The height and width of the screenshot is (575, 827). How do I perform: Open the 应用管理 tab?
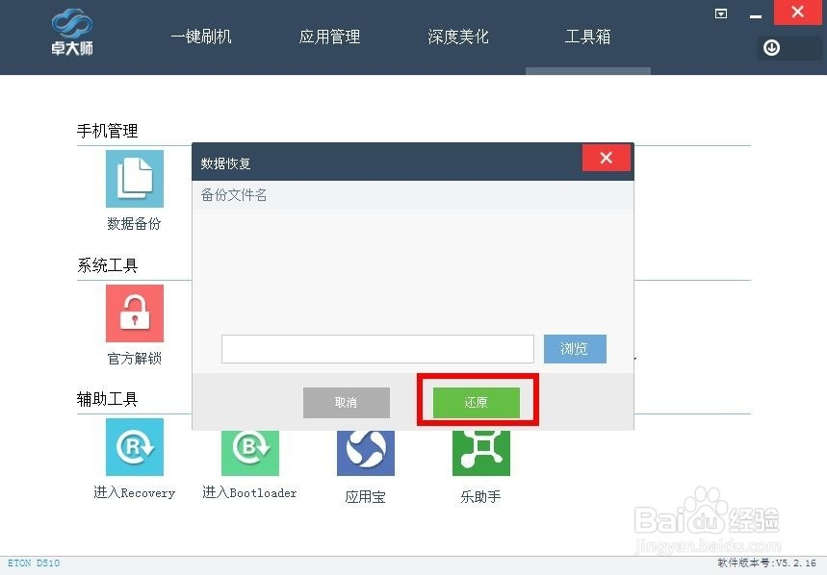pyautogui.click(x=329, y=37)
